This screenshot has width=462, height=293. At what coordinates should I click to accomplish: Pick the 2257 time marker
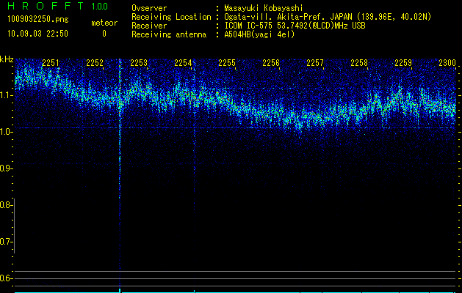click(x=315, y=64)
